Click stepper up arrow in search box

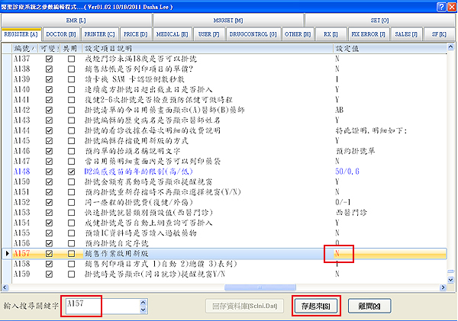(144, 302)
